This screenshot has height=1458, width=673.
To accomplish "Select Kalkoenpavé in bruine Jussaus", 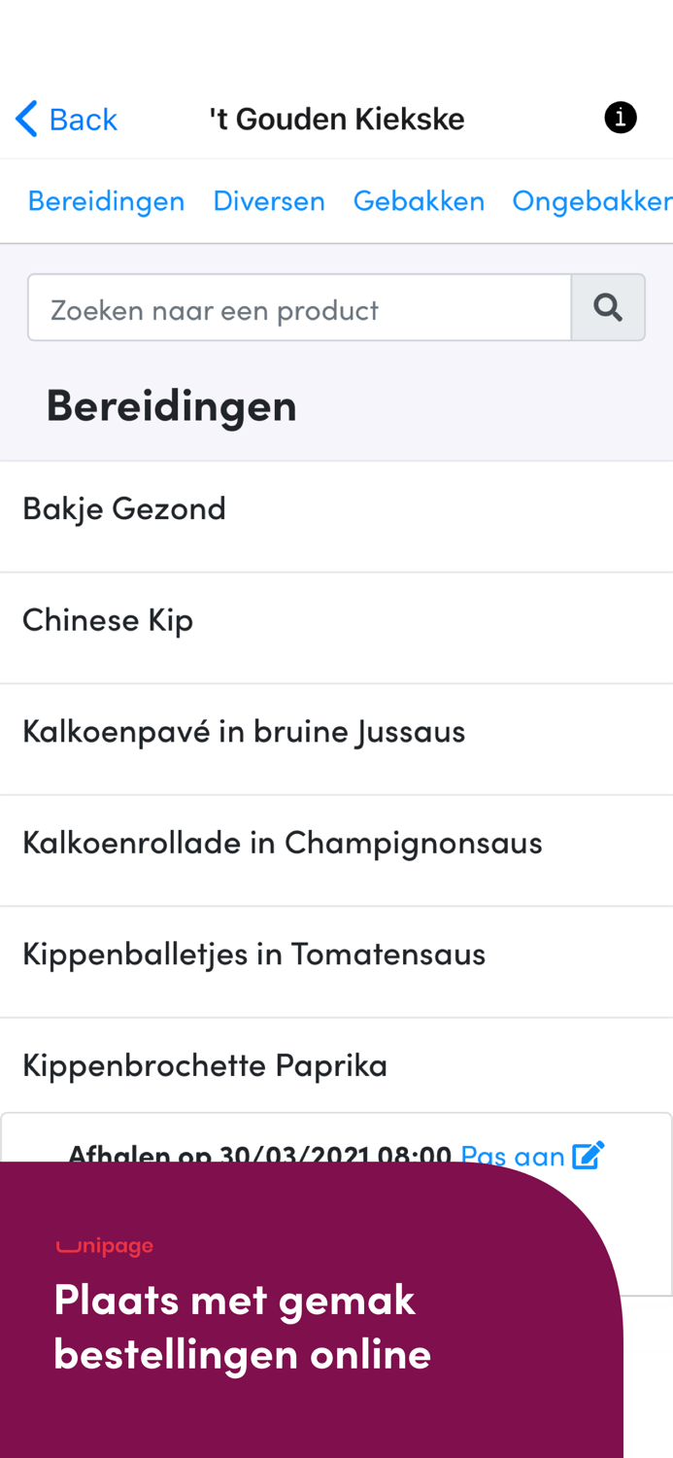I will (244, 729).
